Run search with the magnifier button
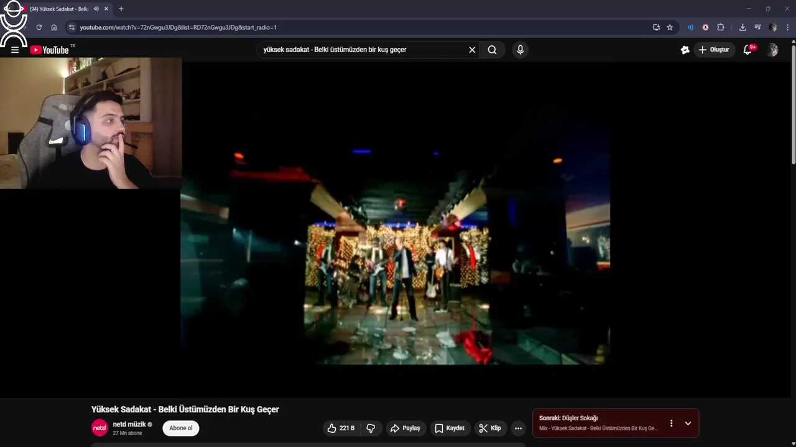Viewport: 796px width, 447px height. tap(492, 50)
